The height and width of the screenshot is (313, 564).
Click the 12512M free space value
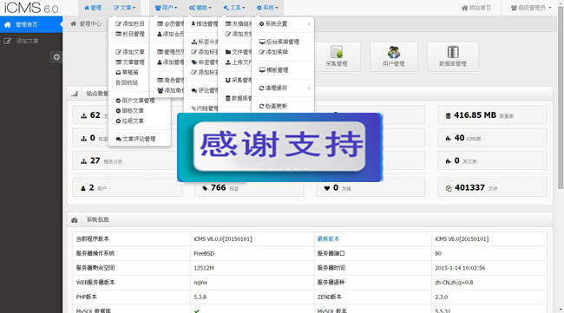click(204, 268)
